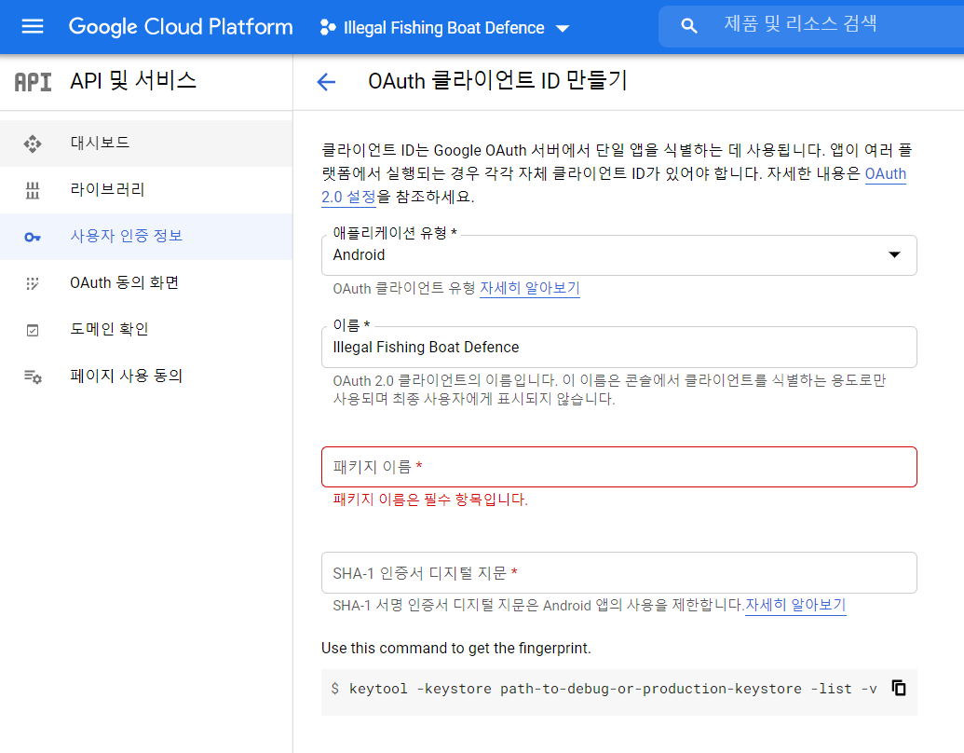964x753 pixels.
Task: Click the SHA-1 인증서 디지털 지문 field
Action: [x=619, y=573]
